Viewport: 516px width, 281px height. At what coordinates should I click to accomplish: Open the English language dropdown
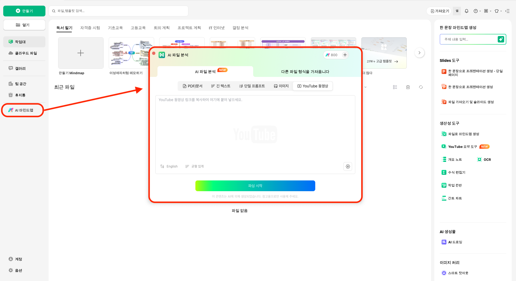point(169,166)
